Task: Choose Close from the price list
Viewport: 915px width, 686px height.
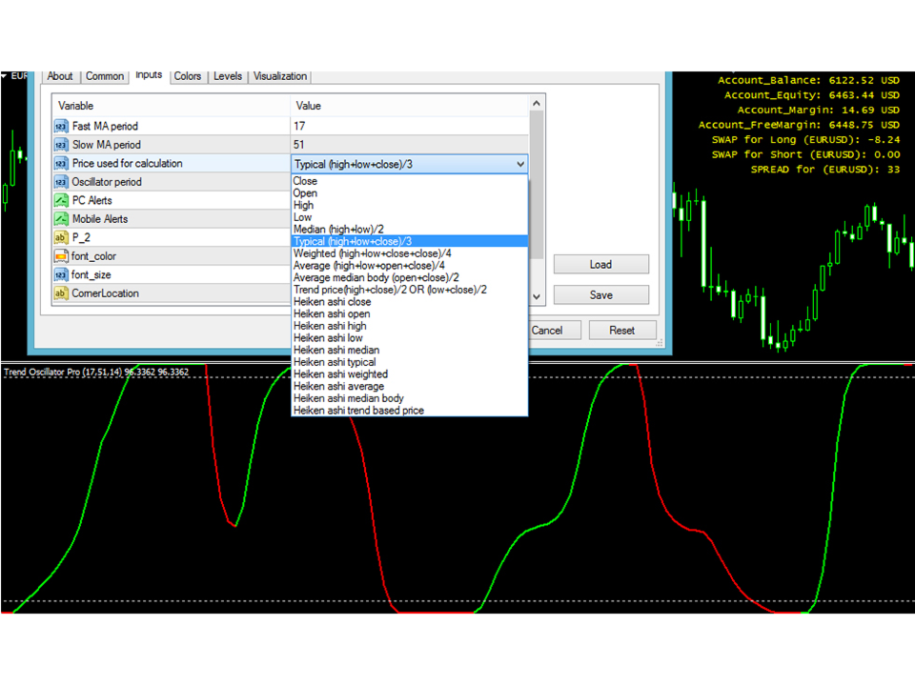Action: point(410,181)
